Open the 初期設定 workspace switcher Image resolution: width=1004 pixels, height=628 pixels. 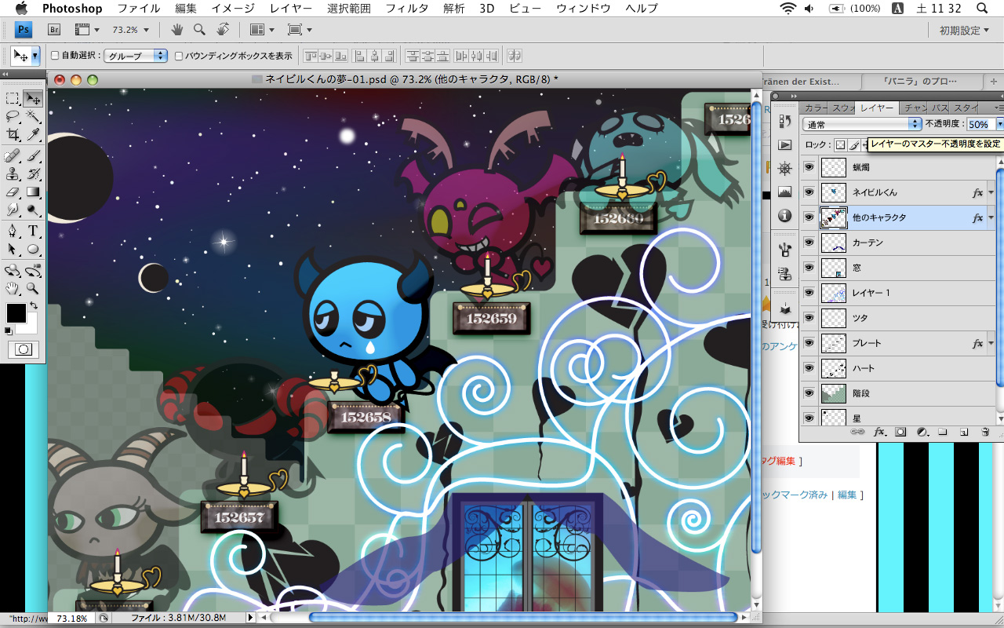964,31
